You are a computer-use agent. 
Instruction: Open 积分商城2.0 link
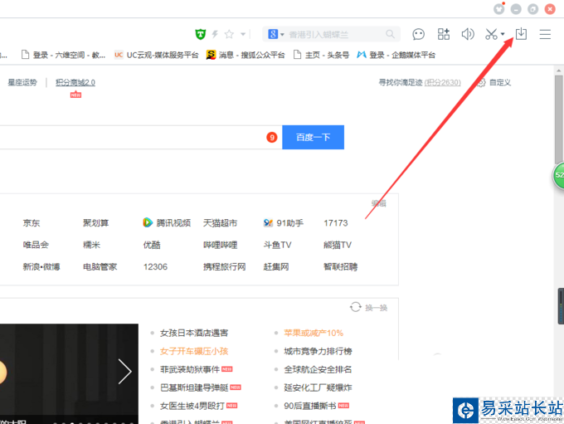coord(75,82)
